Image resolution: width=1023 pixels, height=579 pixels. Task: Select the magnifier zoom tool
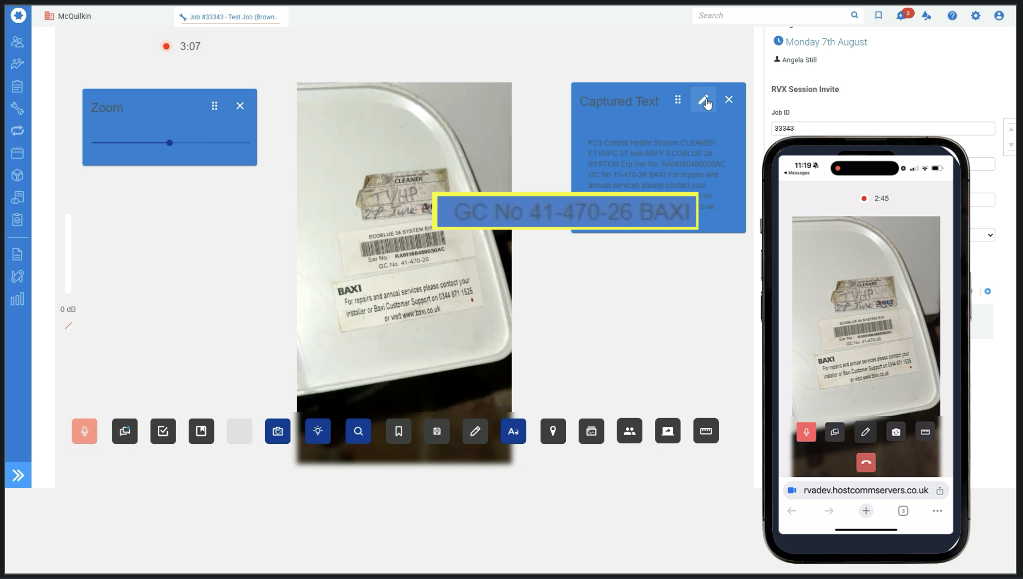(x=358, y=431)
